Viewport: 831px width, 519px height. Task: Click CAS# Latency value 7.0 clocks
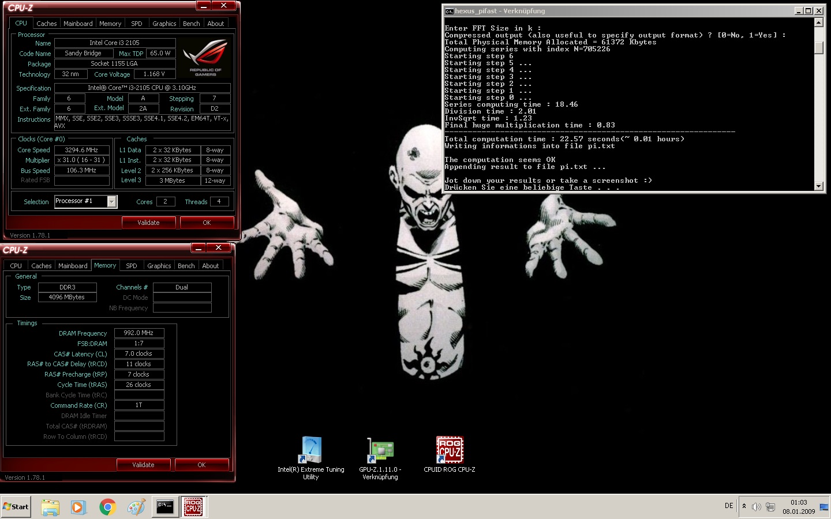tap(139, 353)
